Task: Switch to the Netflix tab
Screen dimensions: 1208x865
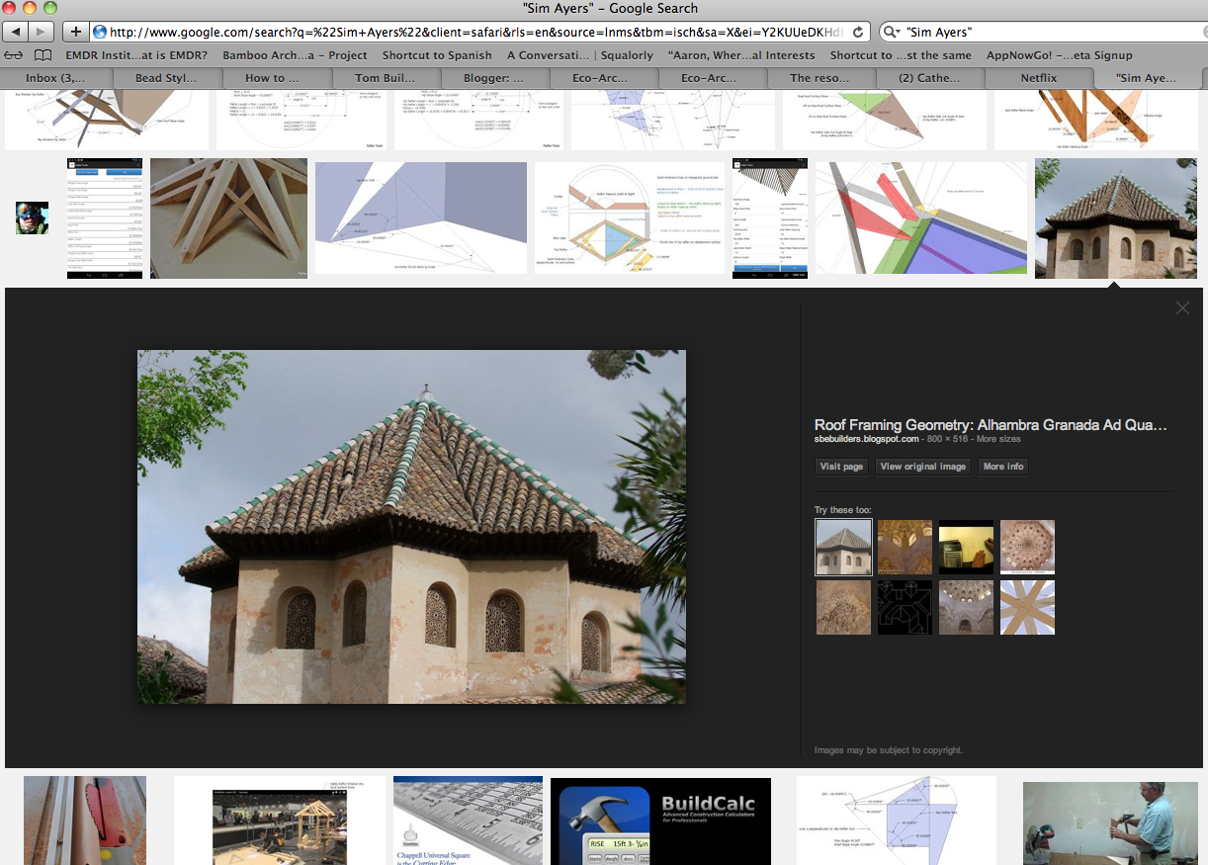Action: point(1037,77)
